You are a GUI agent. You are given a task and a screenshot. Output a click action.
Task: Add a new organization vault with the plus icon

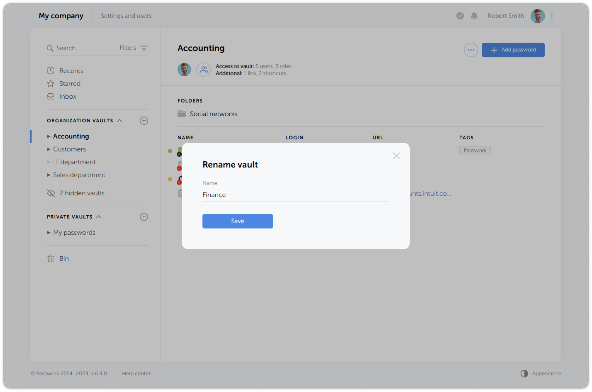(x=144, y=121)
